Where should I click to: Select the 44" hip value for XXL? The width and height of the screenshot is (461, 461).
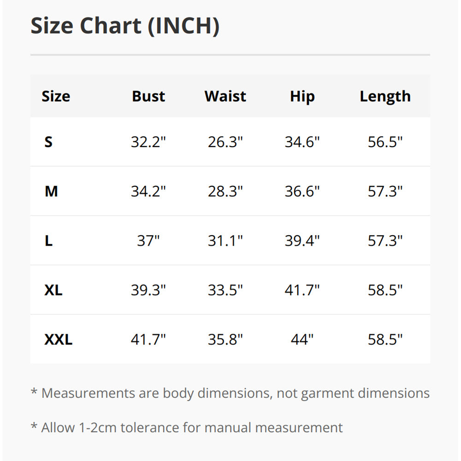click(302, 340)
